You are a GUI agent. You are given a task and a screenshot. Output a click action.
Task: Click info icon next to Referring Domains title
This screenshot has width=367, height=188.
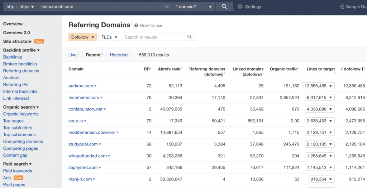[x=132, y=23]
